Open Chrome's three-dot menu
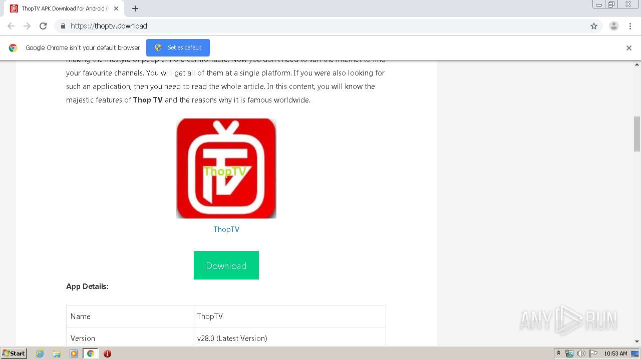This screenshot has height=360, width=641. 630,26
